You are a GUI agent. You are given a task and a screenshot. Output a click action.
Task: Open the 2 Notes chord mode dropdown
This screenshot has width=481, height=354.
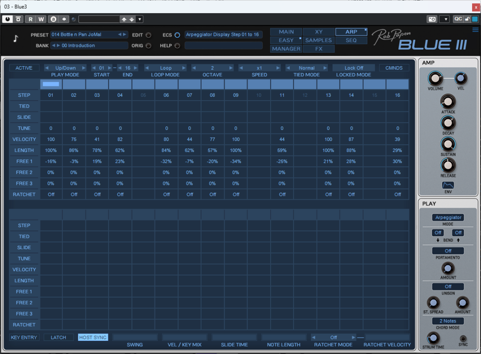(x=448, y=321)
